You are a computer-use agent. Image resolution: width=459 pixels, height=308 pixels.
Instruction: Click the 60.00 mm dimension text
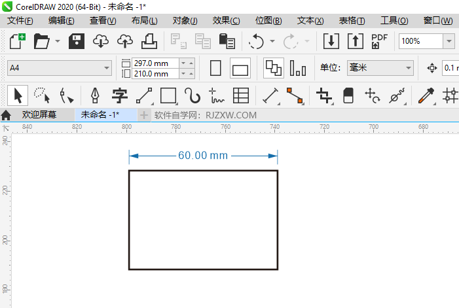coord(203,156)
